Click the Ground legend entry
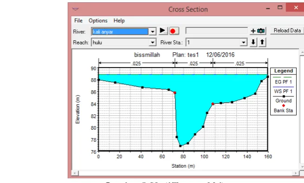Image resolution: width=304 pixels, height=183 pixels. (x=284, y=101)
